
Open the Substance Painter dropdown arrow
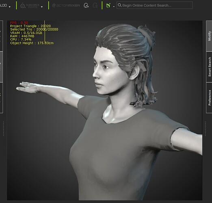point(42,7)
